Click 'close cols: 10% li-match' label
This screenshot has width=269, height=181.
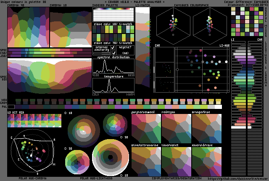[x=113, y=24]
